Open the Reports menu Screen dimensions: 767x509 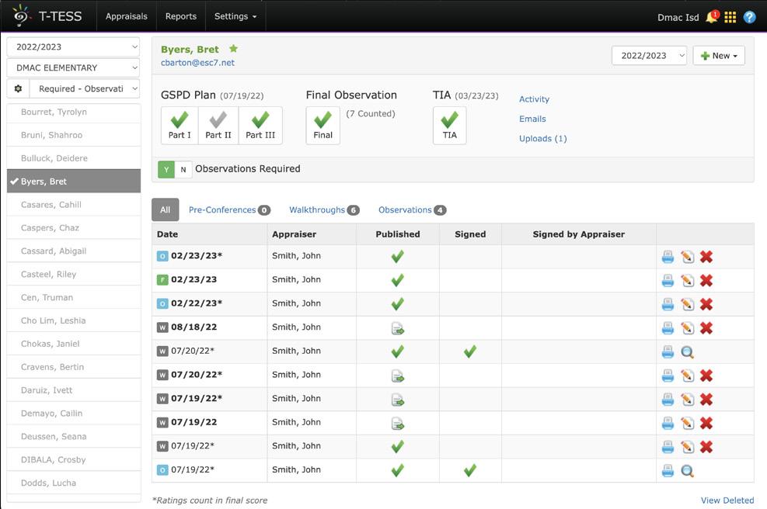(x=181, y=16)
